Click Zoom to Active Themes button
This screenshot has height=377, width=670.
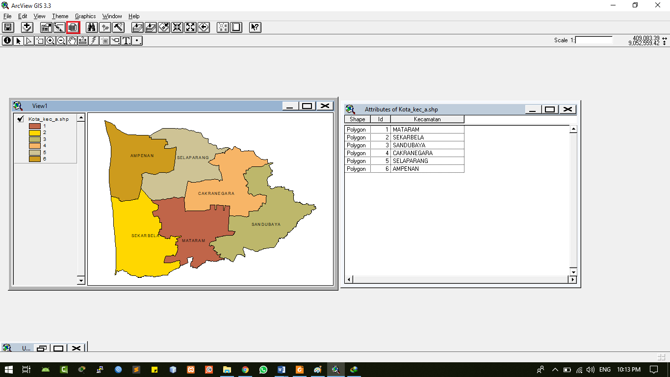[x=151, y=27]
